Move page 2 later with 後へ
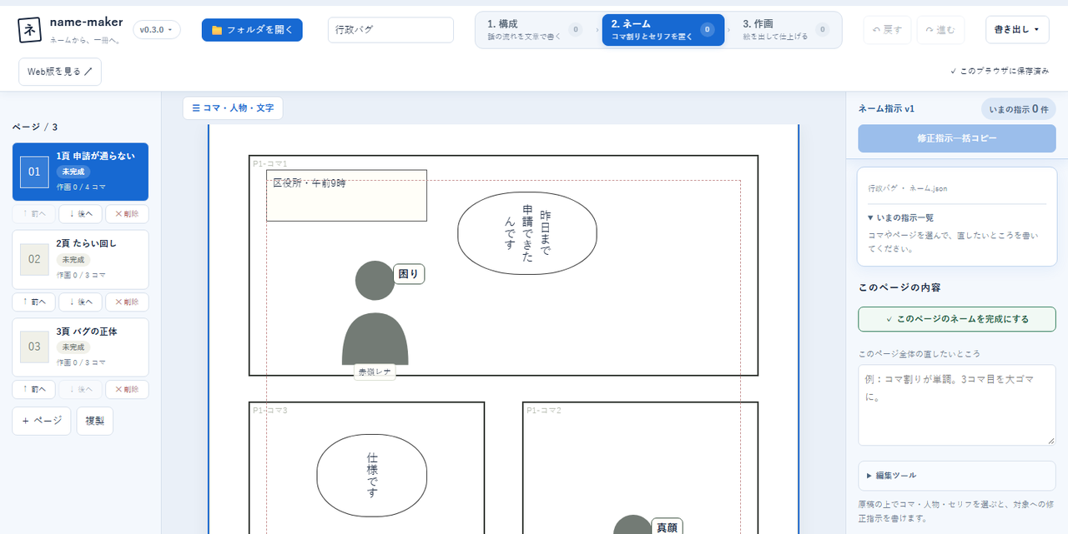 click(80, 302)
